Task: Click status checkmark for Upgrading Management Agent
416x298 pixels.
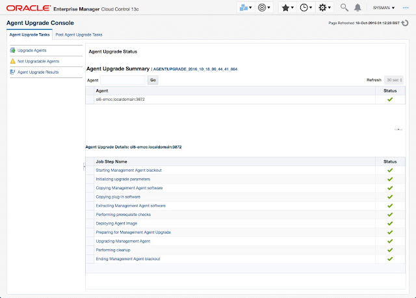Action: pos(390,241)
